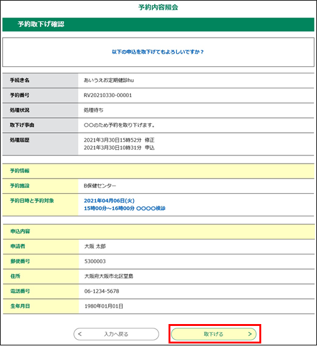Screen dimensions: 317x346
Task: Select the postal code 5300003
Action: pyautogui.click(x=95, y=261)
